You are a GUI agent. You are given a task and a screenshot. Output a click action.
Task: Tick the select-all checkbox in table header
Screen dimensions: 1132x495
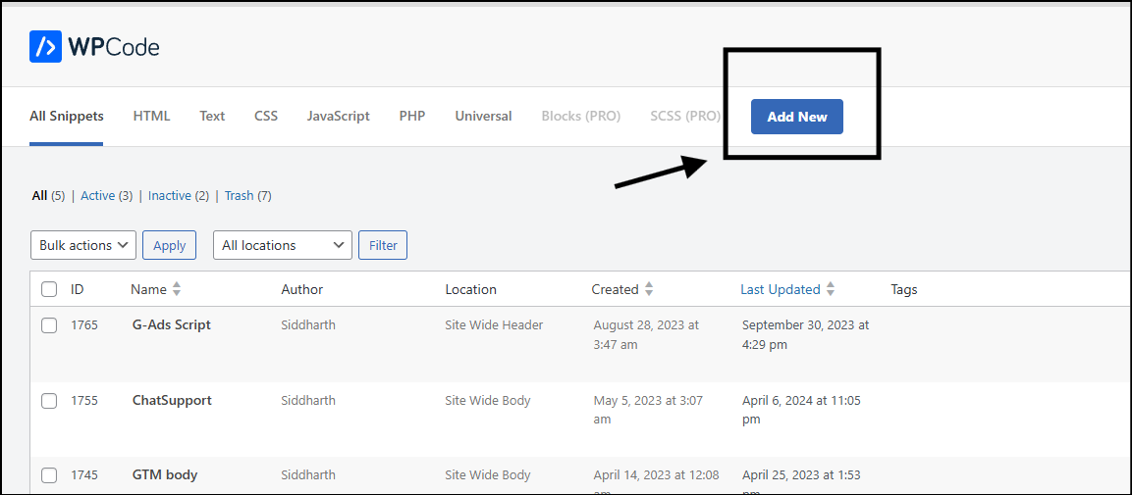tap(49, 290)
